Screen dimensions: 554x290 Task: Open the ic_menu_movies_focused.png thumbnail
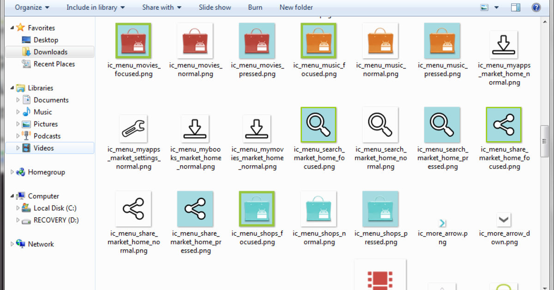point(133,41)
